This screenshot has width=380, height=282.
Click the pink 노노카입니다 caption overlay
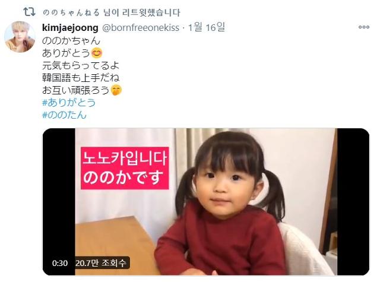tap(125, 168)
